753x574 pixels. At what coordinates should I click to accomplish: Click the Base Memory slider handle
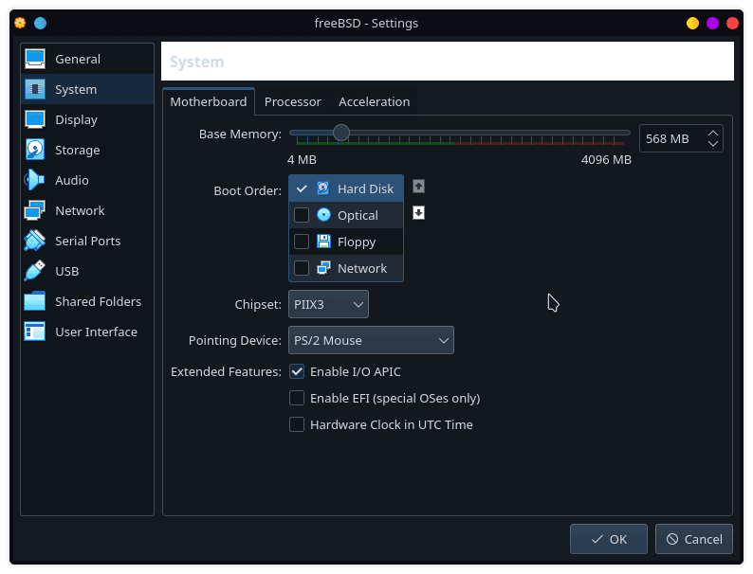(x=341, y=133)
